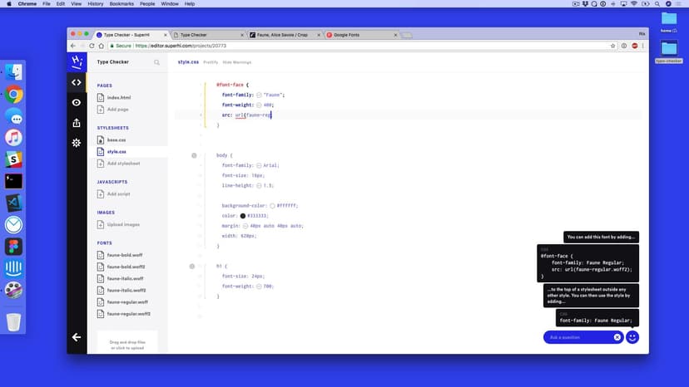
Task: Click the share/export icon in sidebar
Action: point(77,123)
